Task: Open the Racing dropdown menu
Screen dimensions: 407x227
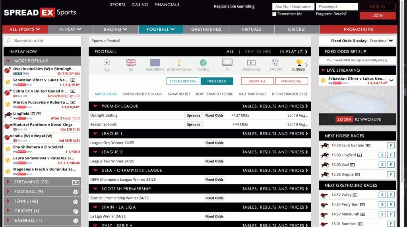Action: click(x=116, y=29)
